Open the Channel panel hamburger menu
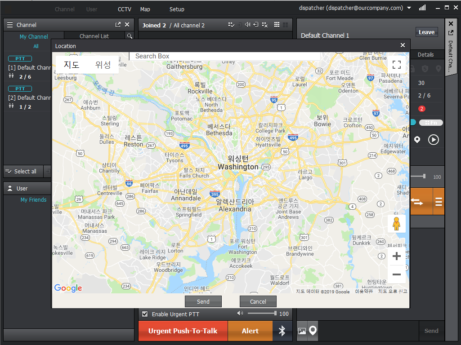461x345 pixels. tap(10, 25)
